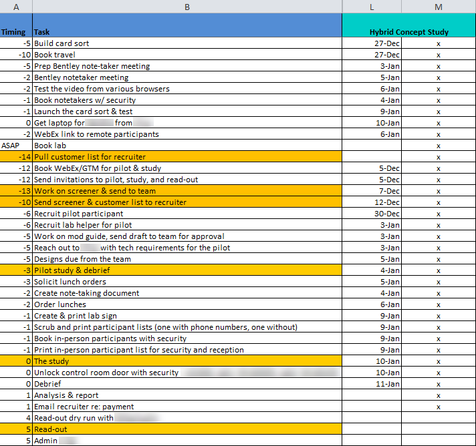Click the x mark in the Book lab row
476x446 pixels.
(439, 146)
